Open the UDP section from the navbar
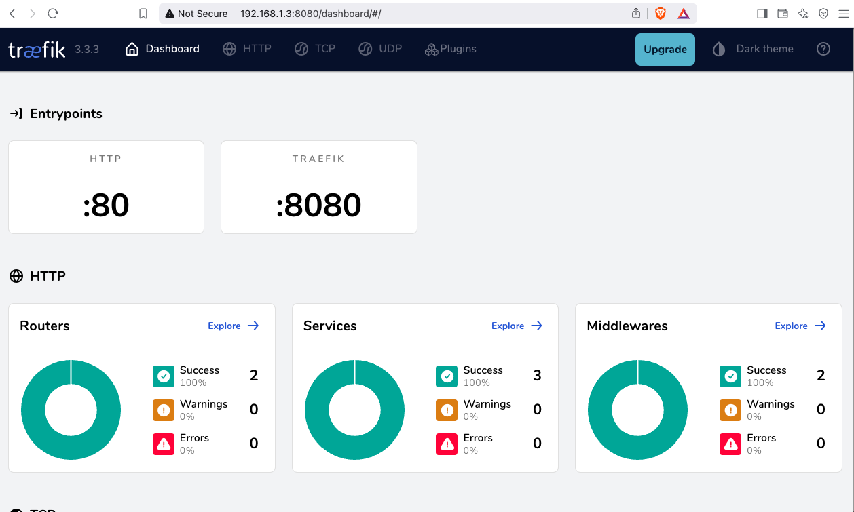 (x=380, y=49)
